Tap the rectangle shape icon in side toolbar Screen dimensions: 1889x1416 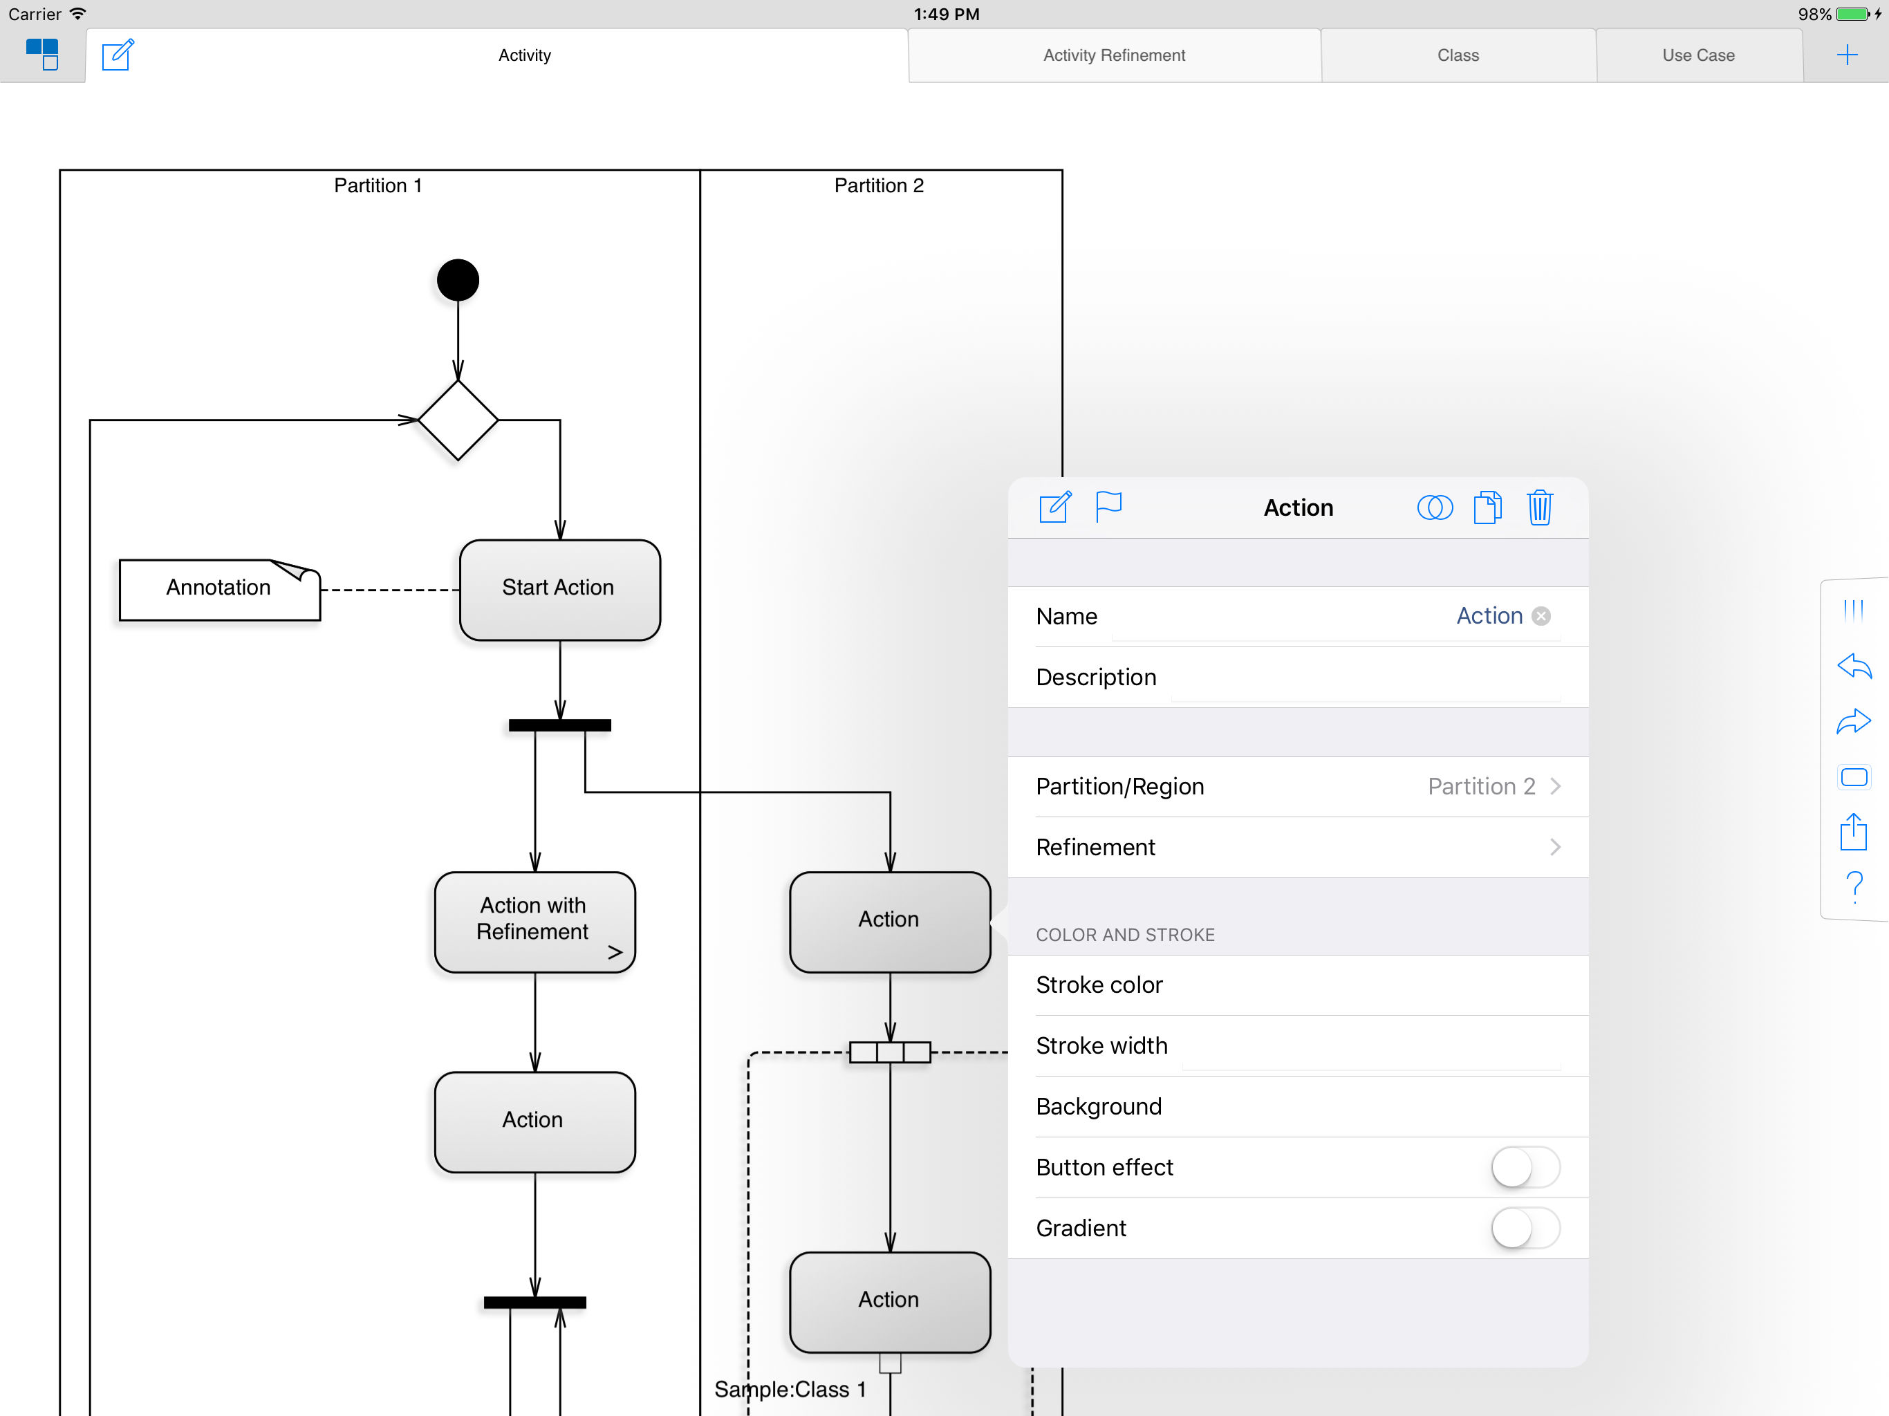(x=1854, y=777)
